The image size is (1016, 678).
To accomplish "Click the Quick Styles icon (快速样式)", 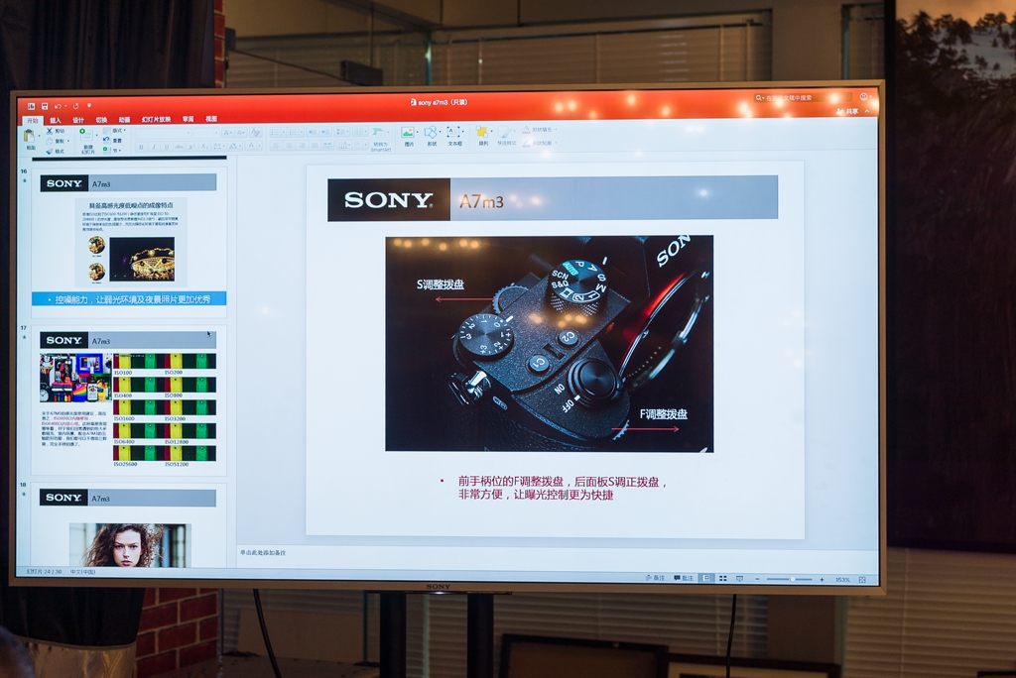I will pos(505,133).
